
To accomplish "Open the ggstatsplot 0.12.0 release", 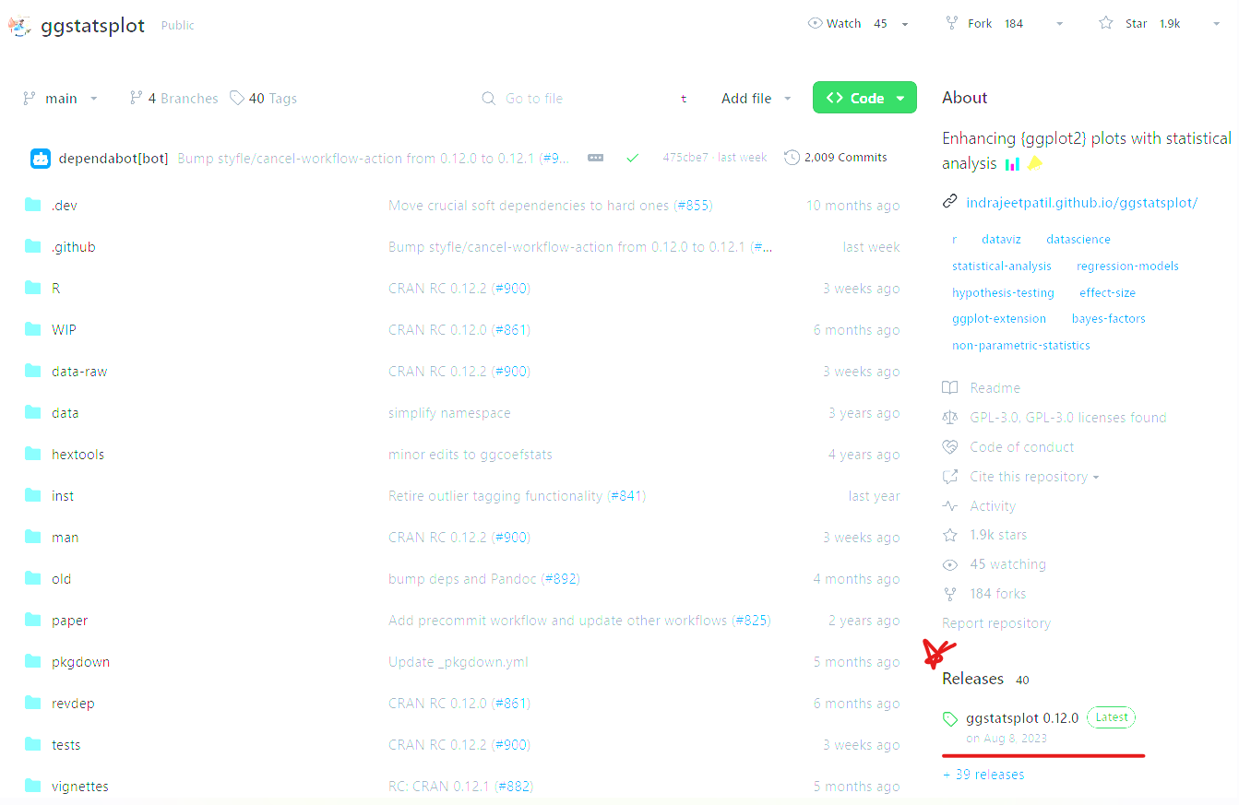I will pos(1022,717).
